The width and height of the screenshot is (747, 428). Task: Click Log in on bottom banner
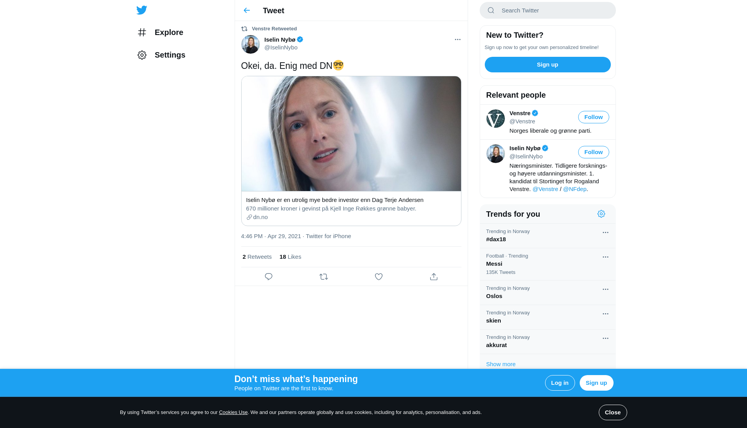click(x=560, y=383)
